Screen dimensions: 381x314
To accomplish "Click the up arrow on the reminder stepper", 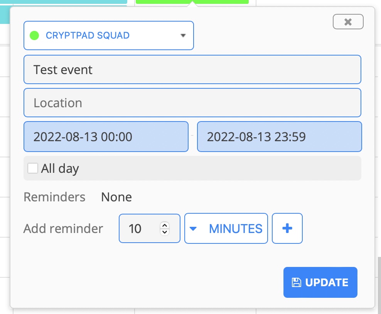I will click(x=164, y=225).
